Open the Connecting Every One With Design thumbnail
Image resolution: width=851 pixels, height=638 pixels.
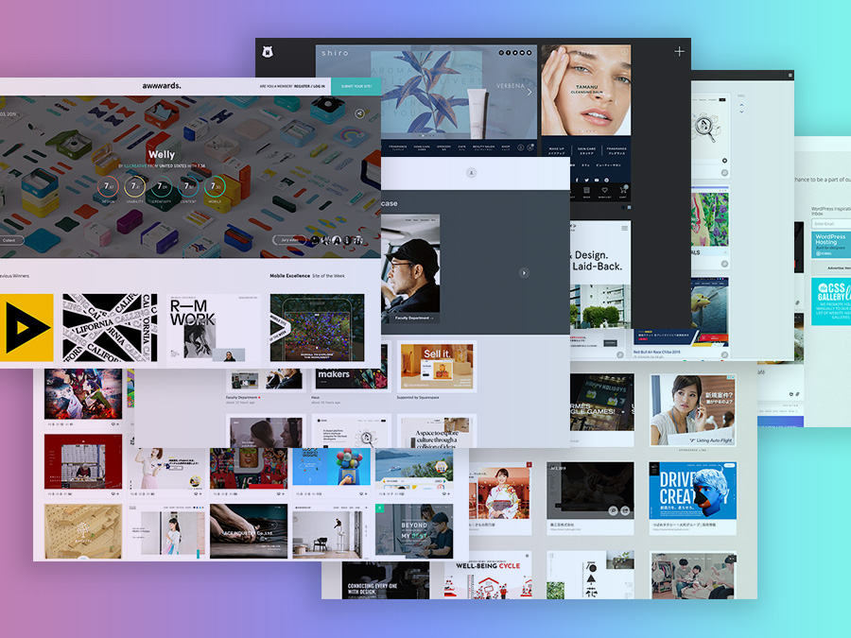coord(386,580)
